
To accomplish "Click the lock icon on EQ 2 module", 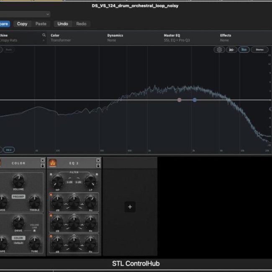I will (x=98, y=166).
